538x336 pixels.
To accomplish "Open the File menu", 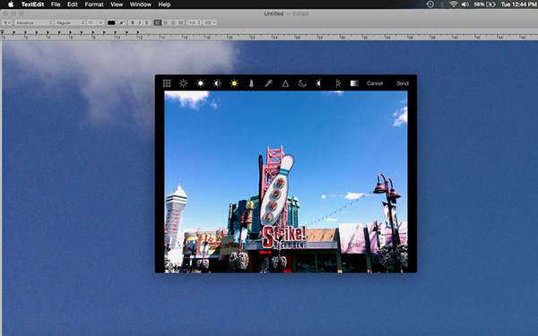I will point(56,4).
